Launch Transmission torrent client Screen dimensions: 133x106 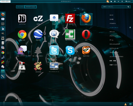coord(22,66)
